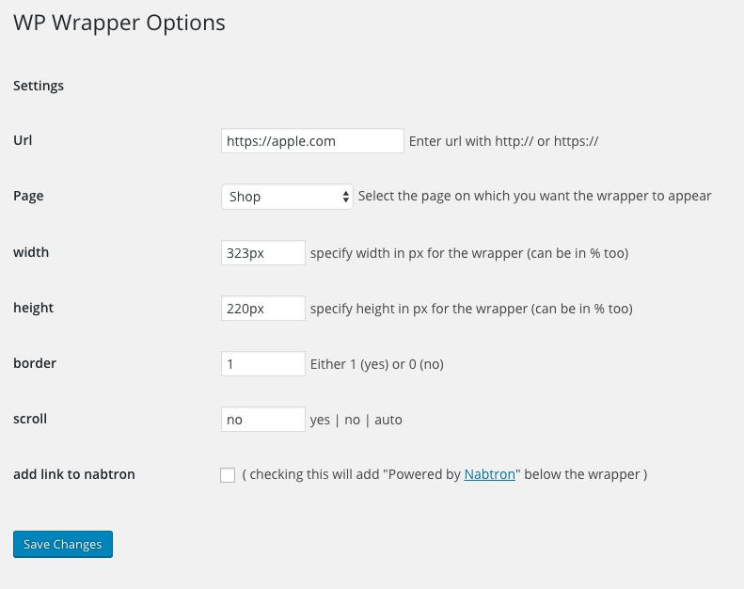Screen dimensions: 744x589
Task: Click the Page label text
Action: (x=28, y=196)
